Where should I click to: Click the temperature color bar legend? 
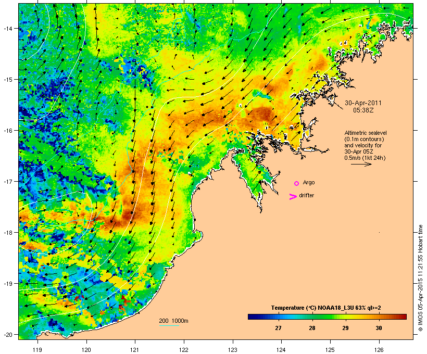(327, 317)
